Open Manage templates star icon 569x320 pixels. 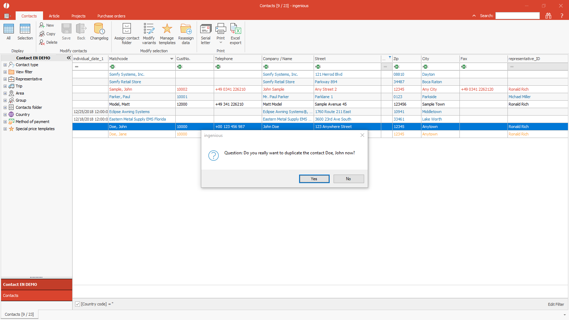point(167,29)
